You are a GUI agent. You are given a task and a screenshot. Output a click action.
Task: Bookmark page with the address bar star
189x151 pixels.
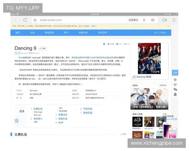(x=35, y=20)
